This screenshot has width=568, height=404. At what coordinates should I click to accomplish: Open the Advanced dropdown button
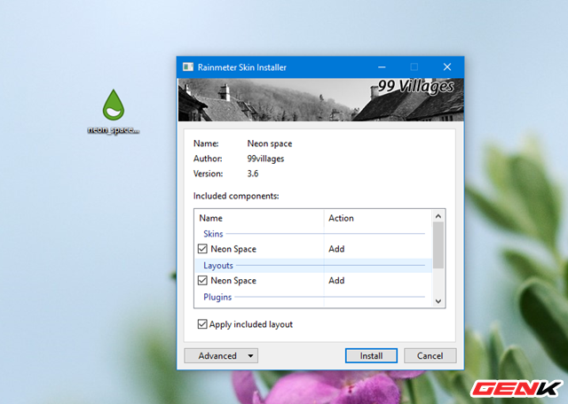(x=221, y=356)
